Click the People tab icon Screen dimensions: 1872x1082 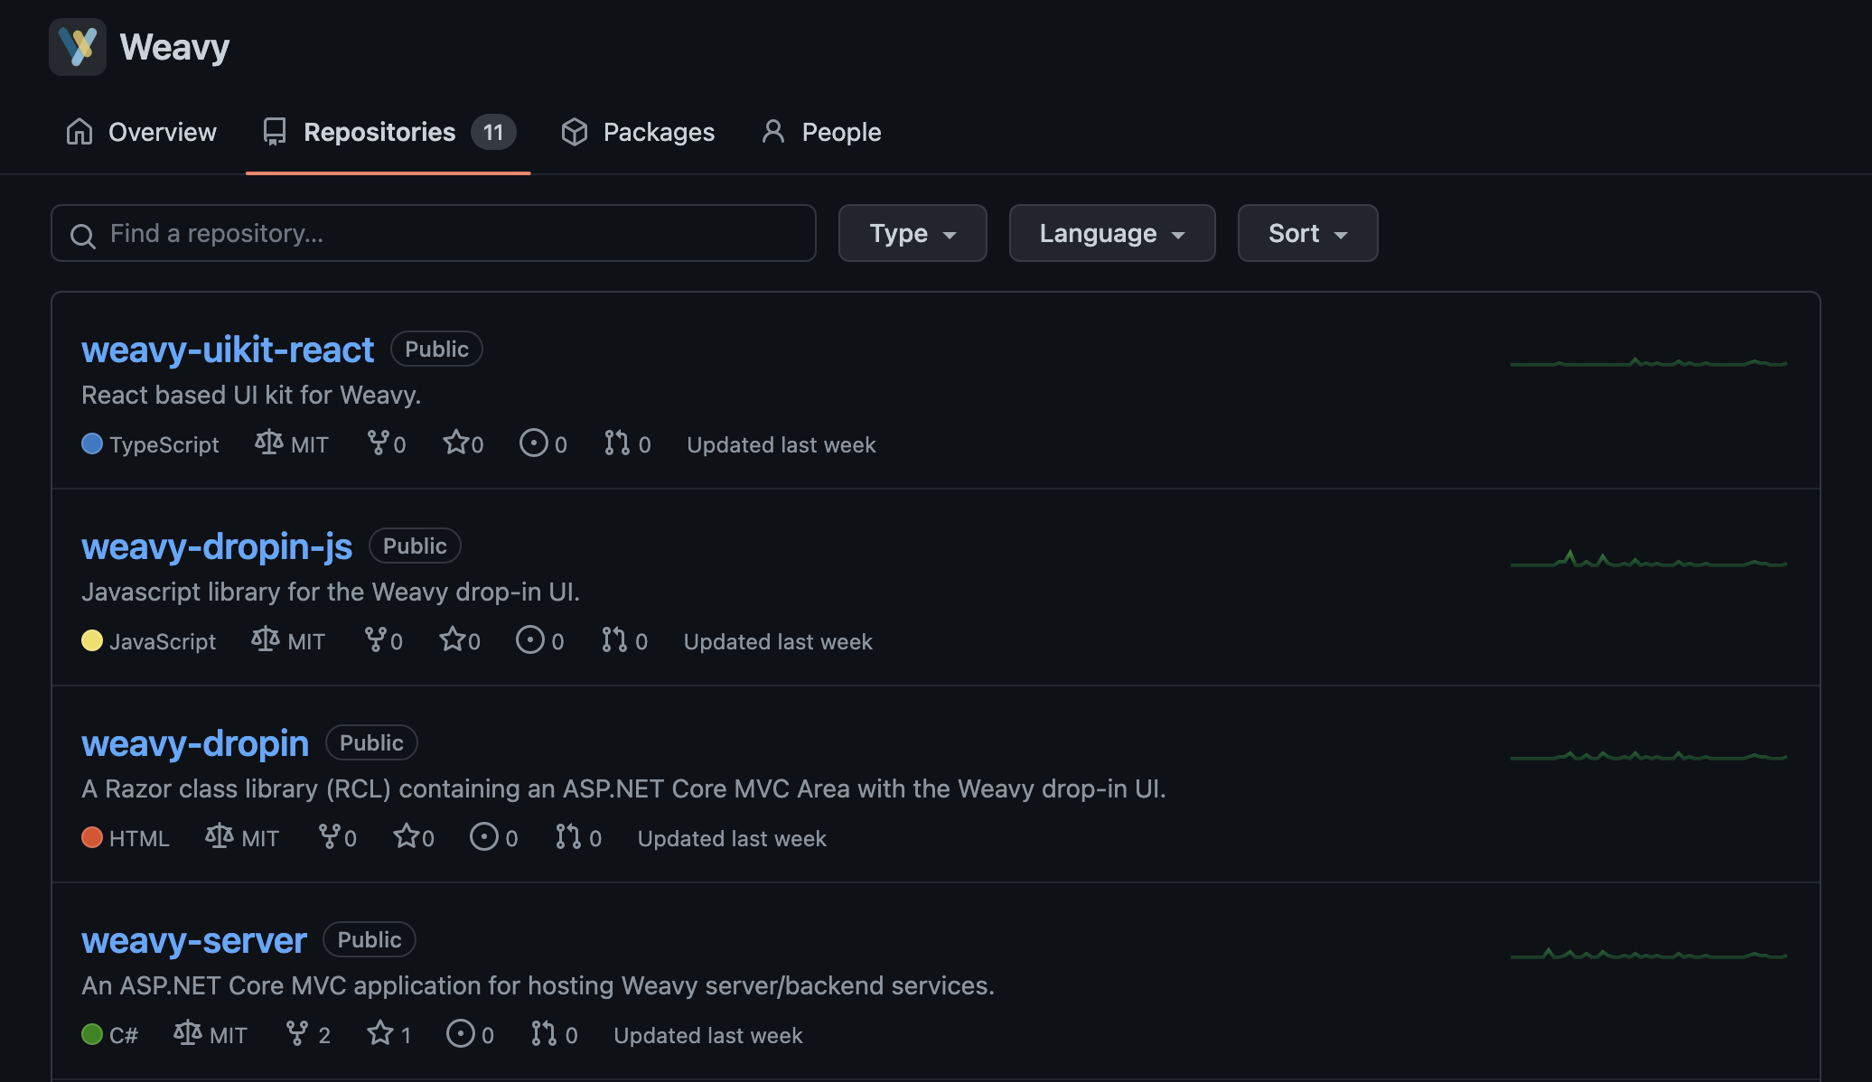[x=773, y=130]
